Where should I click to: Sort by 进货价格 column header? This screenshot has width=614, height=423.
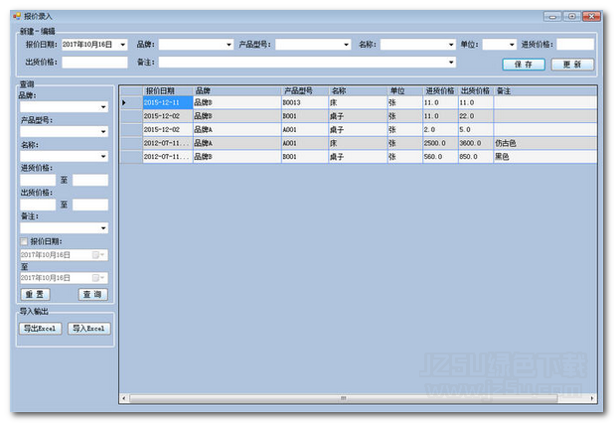point(440,90)
